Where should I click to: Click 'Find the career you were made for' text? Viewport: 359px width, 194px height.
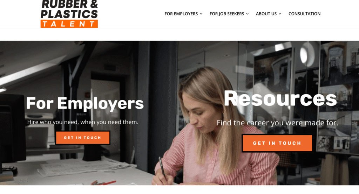[277, 123]
